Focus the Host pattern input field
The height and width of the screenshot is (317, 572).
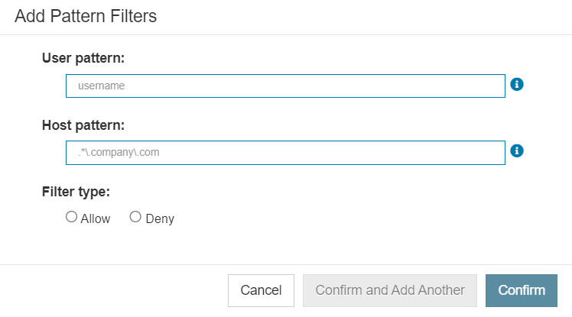[x=285, y=153]
